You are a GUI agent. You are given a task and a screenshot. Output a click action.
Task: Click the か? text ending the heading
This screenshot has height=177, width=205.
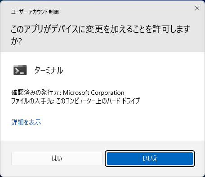tap(17, 41)
